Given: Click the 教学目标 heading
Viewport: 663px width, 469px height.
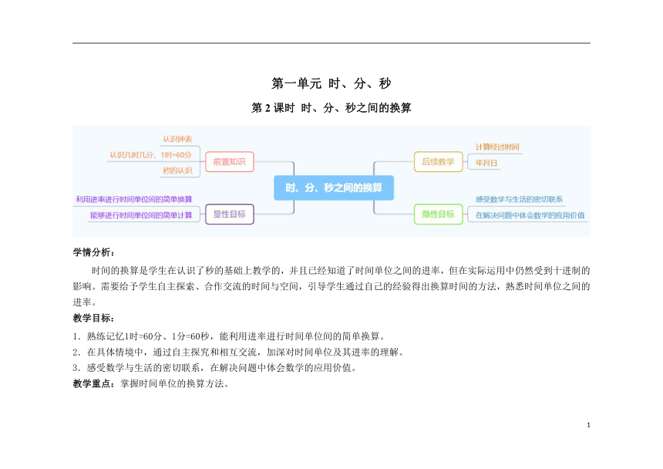Looking at the screenshot, I should click(x=93, y=318).
